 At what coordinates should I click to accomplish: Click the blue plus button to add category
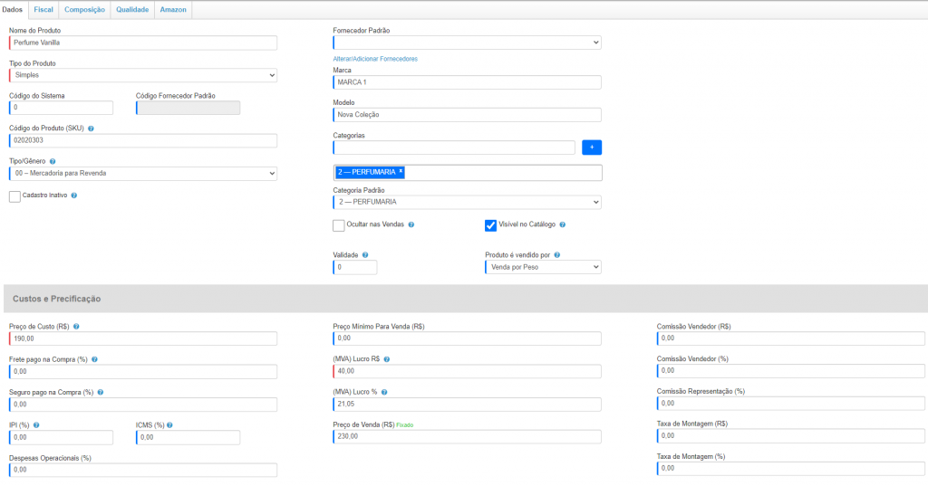pos(592,148)
